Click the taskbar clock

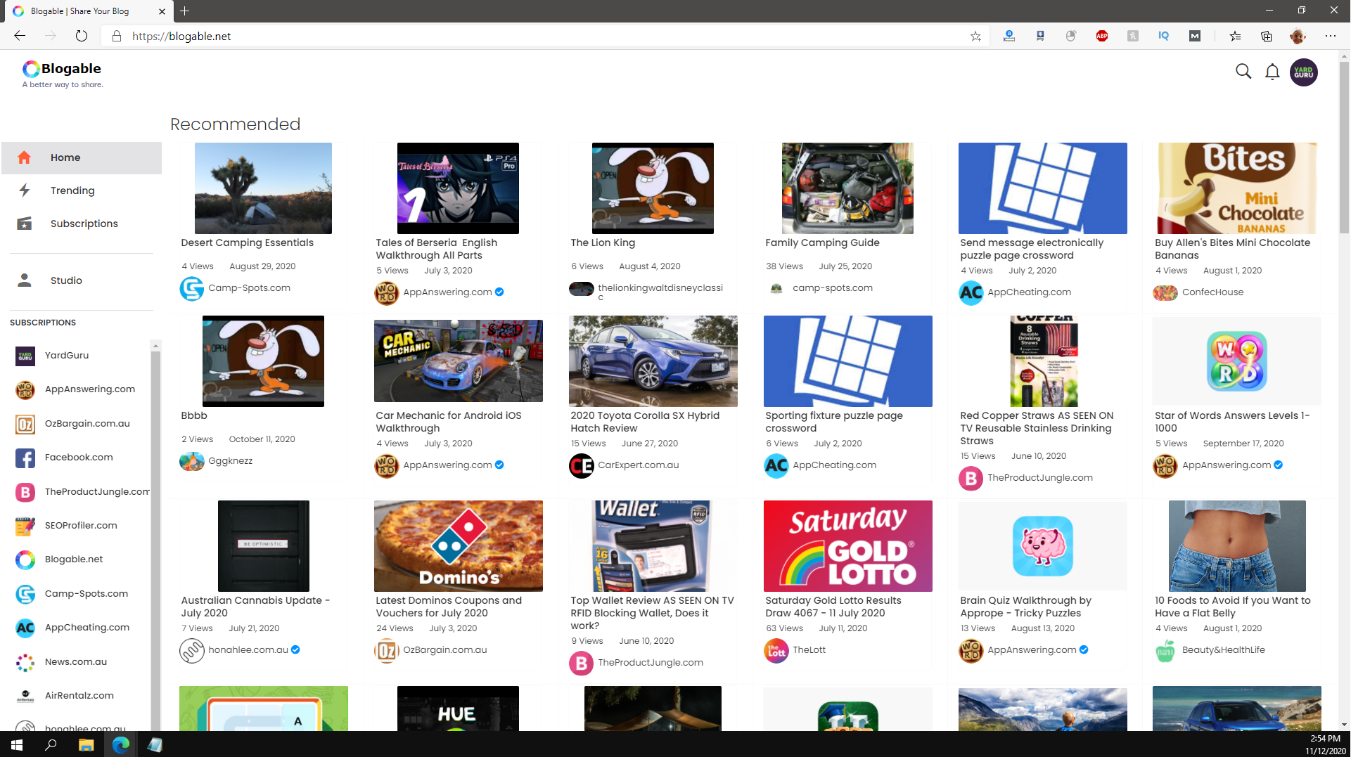pos(1325,744)
